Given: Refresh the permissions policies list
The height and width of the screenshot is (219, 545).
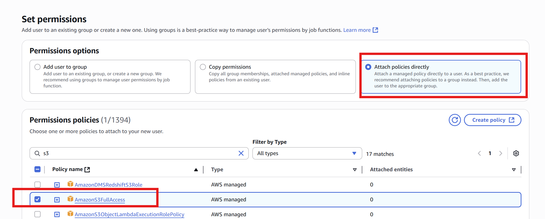Looking at the screenshot, I should pos(455,120).
